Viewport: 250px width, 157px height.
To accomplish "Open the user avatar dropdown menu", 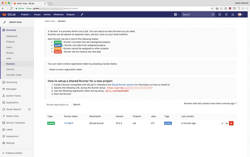I will [x=240, y=15].
